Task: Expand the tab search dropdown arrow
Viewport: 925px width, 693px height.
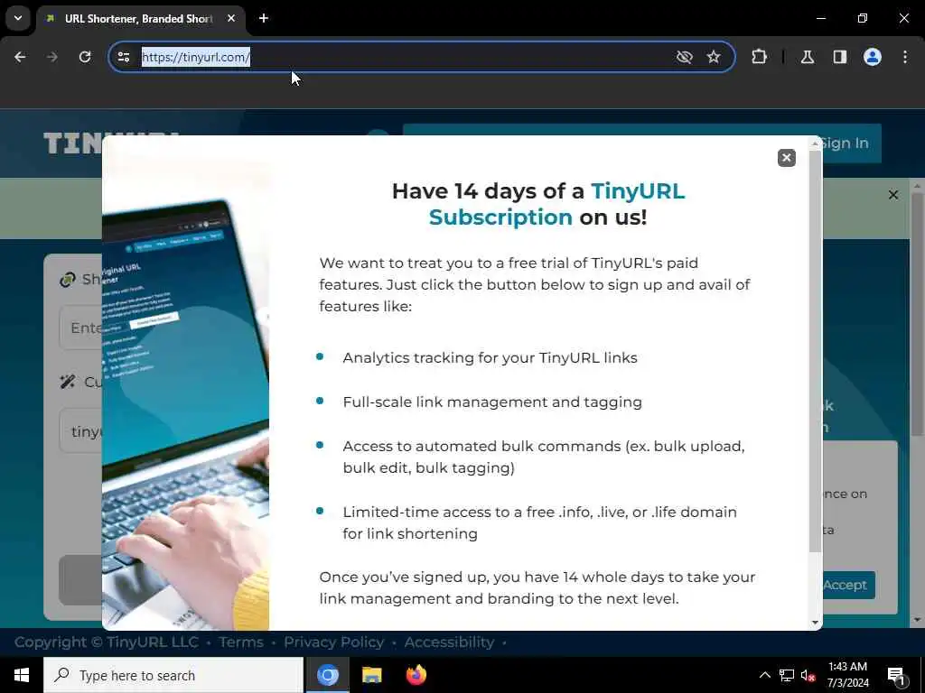Action: (18, 18)
